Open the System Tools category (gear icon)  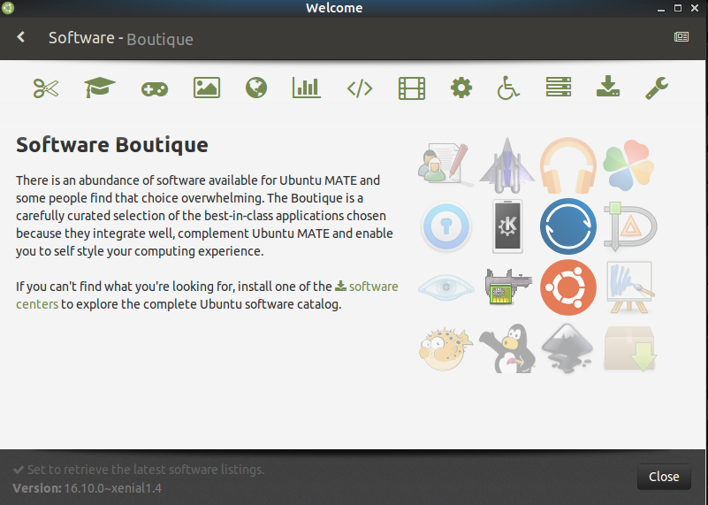[x=461, y=88]
